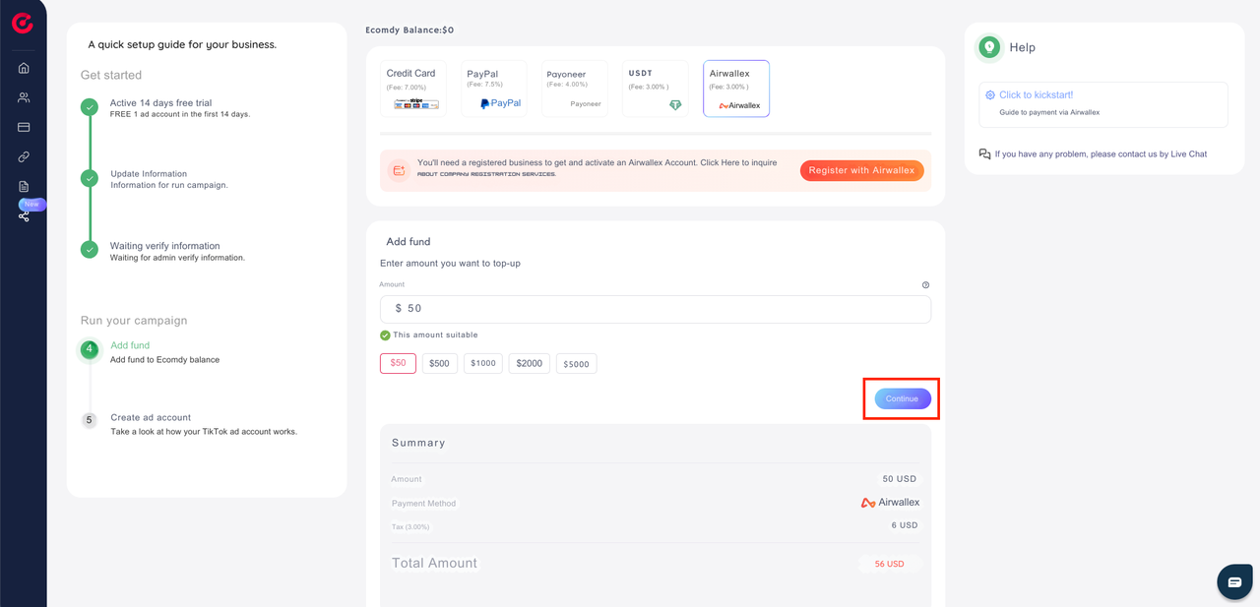Open the share icon marked New

(24, 215)
